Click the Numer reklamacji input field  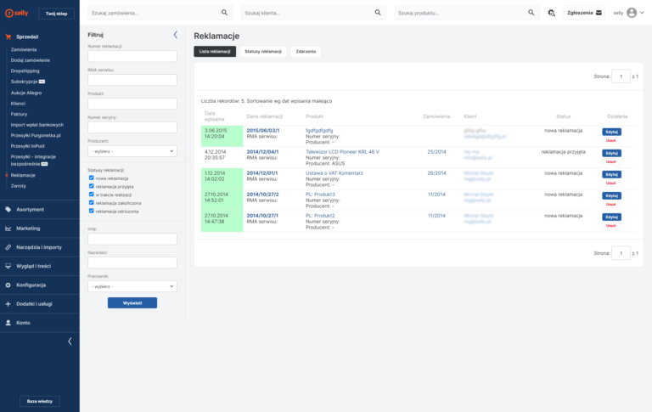point(132,56)
